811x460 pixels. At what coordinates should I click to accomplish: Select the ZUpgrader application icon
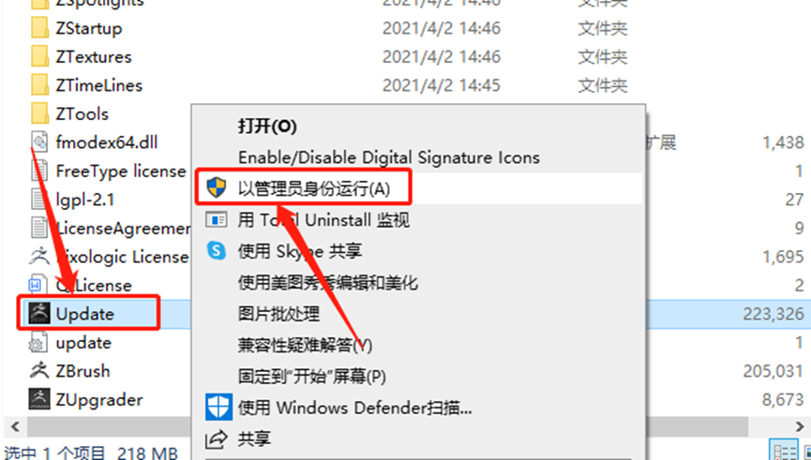tap(39, 399)
